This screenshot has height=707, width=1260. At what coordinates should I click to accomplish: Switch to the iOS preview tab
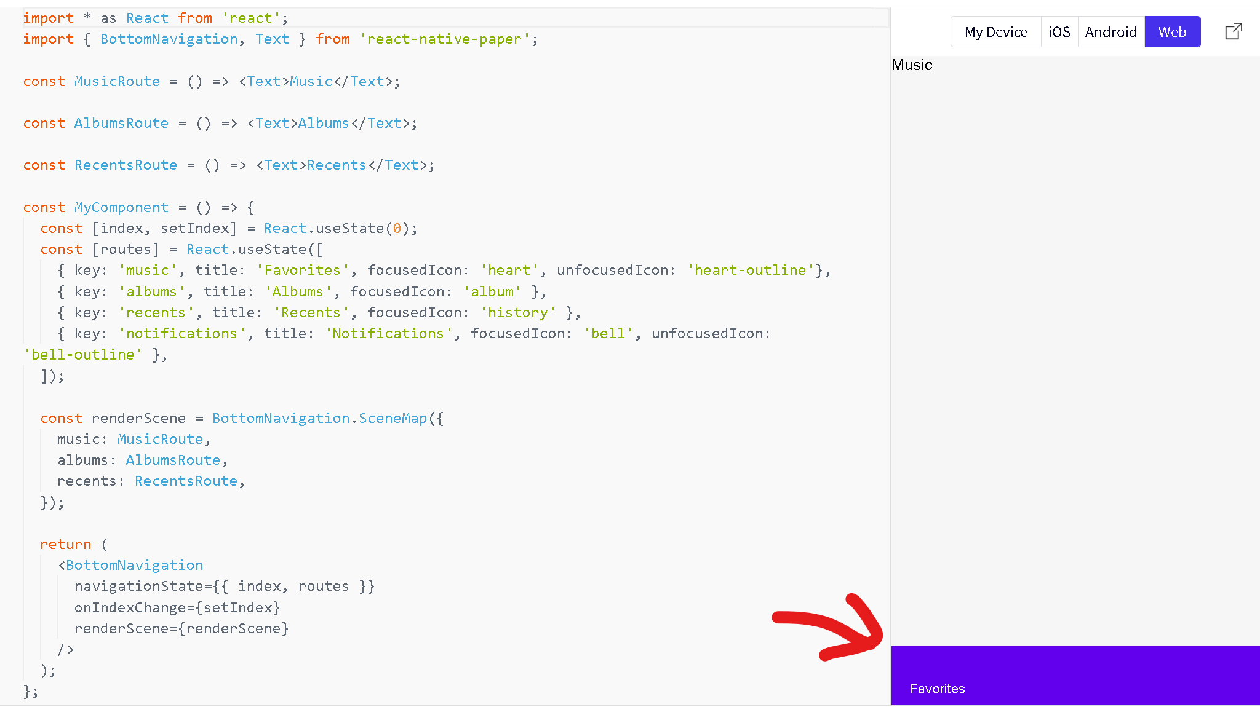click(1059, 31)
